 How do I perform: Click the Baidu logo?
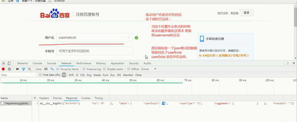(55, 13)
